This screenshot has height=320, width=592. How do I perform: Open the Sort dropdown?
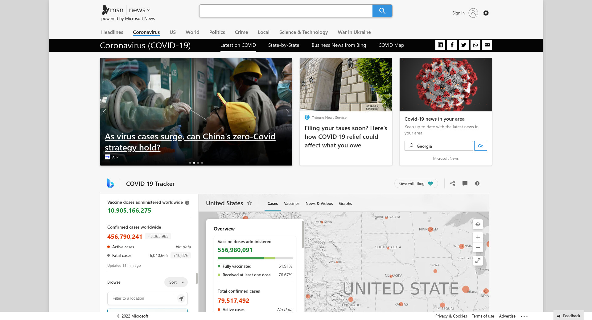click(x=176, y=282)
